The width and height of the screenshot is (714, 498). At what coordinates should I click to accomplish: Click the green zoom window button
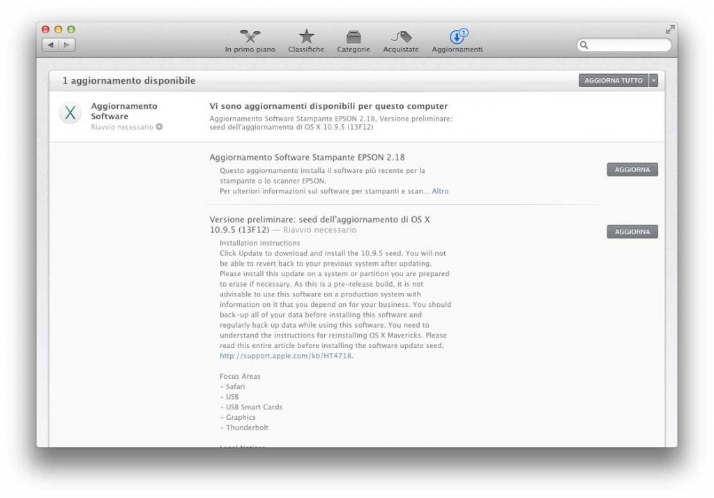point(71,29)
